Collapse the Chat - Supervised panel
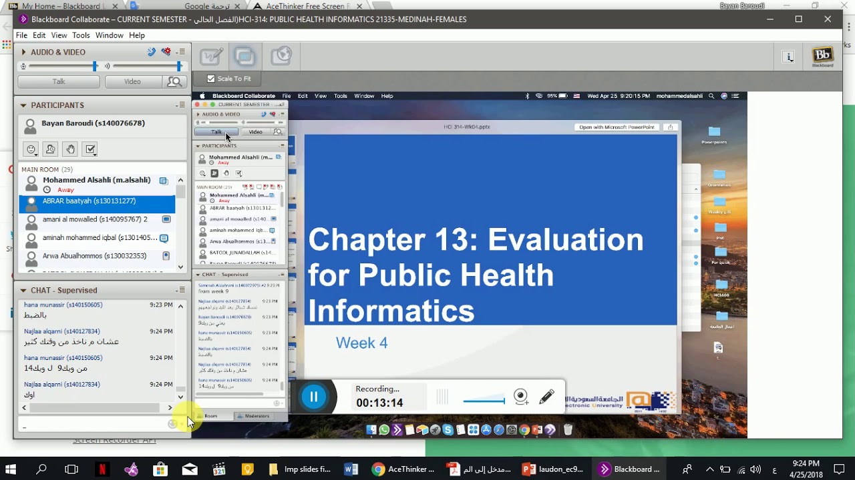Screen dimensions: 855x480 23,291
